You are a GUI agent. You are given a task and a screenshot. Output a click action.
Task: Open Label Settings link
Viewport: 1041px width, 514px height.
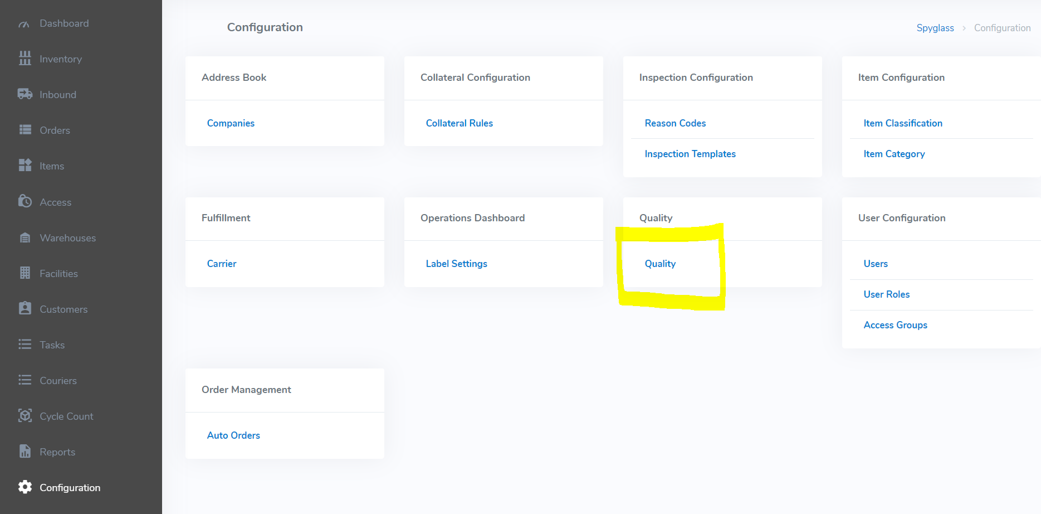(x=456, y=264)
